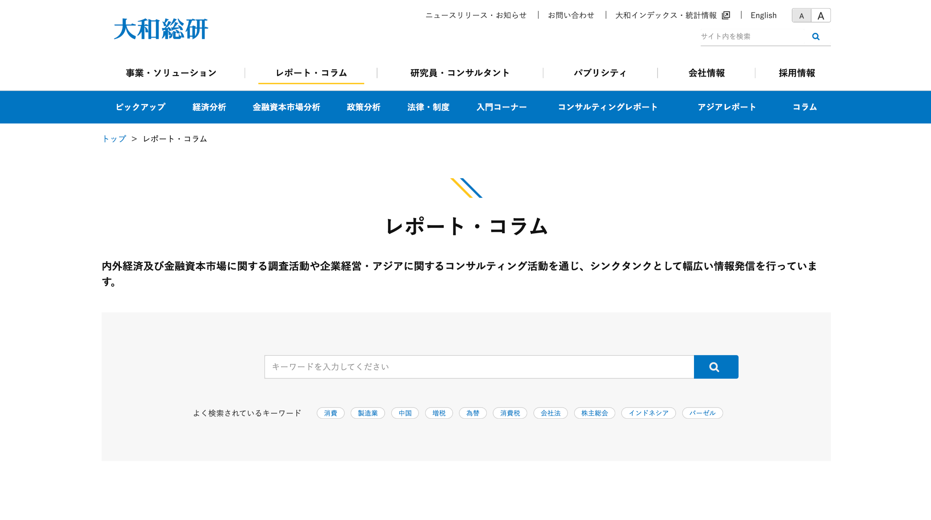Select the large font size A button

click(821, 16)
